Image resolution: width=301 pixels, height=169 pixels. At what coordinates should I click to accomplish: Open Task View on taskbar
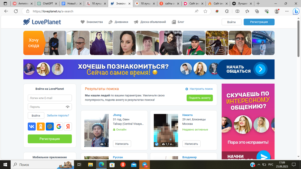(79, 164)
